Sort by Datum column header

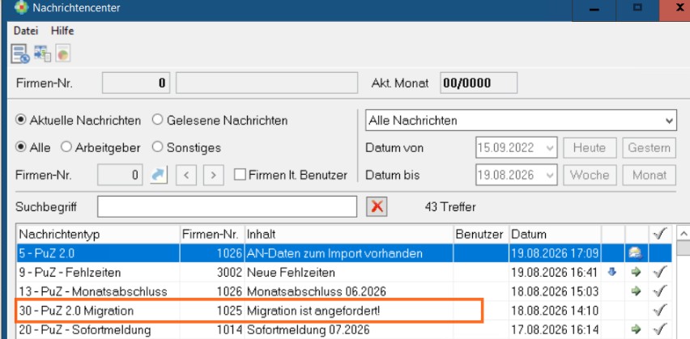[x=555, y=235]
